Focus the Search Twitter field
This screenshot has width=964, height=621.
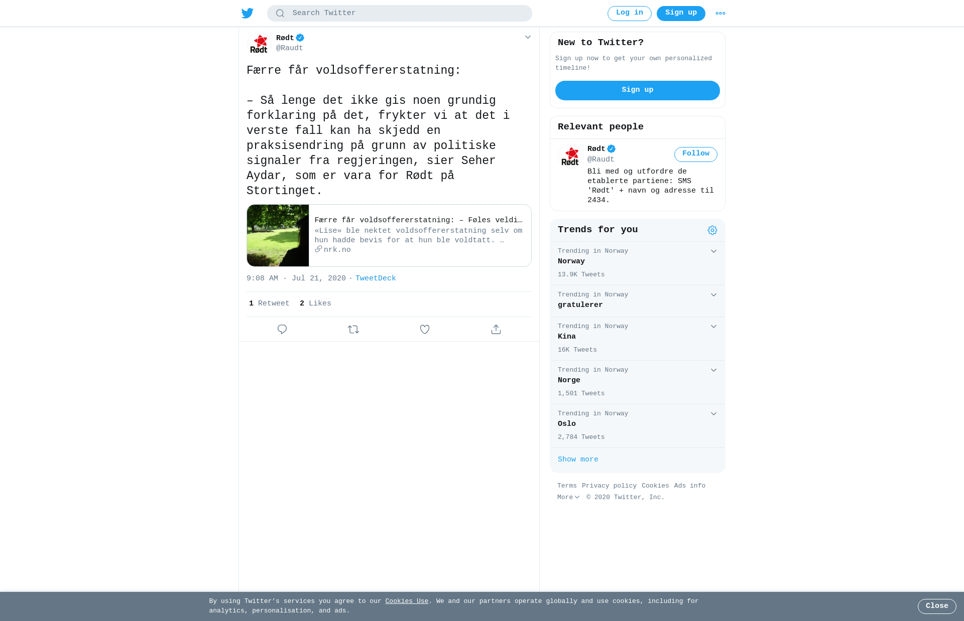click(x=400, y=14)
